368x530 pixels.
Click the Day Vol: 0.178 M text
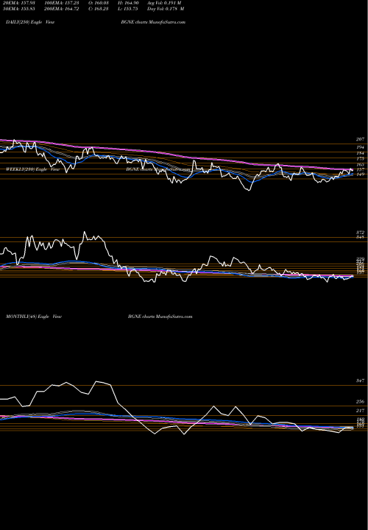click(x=166, y=9)
